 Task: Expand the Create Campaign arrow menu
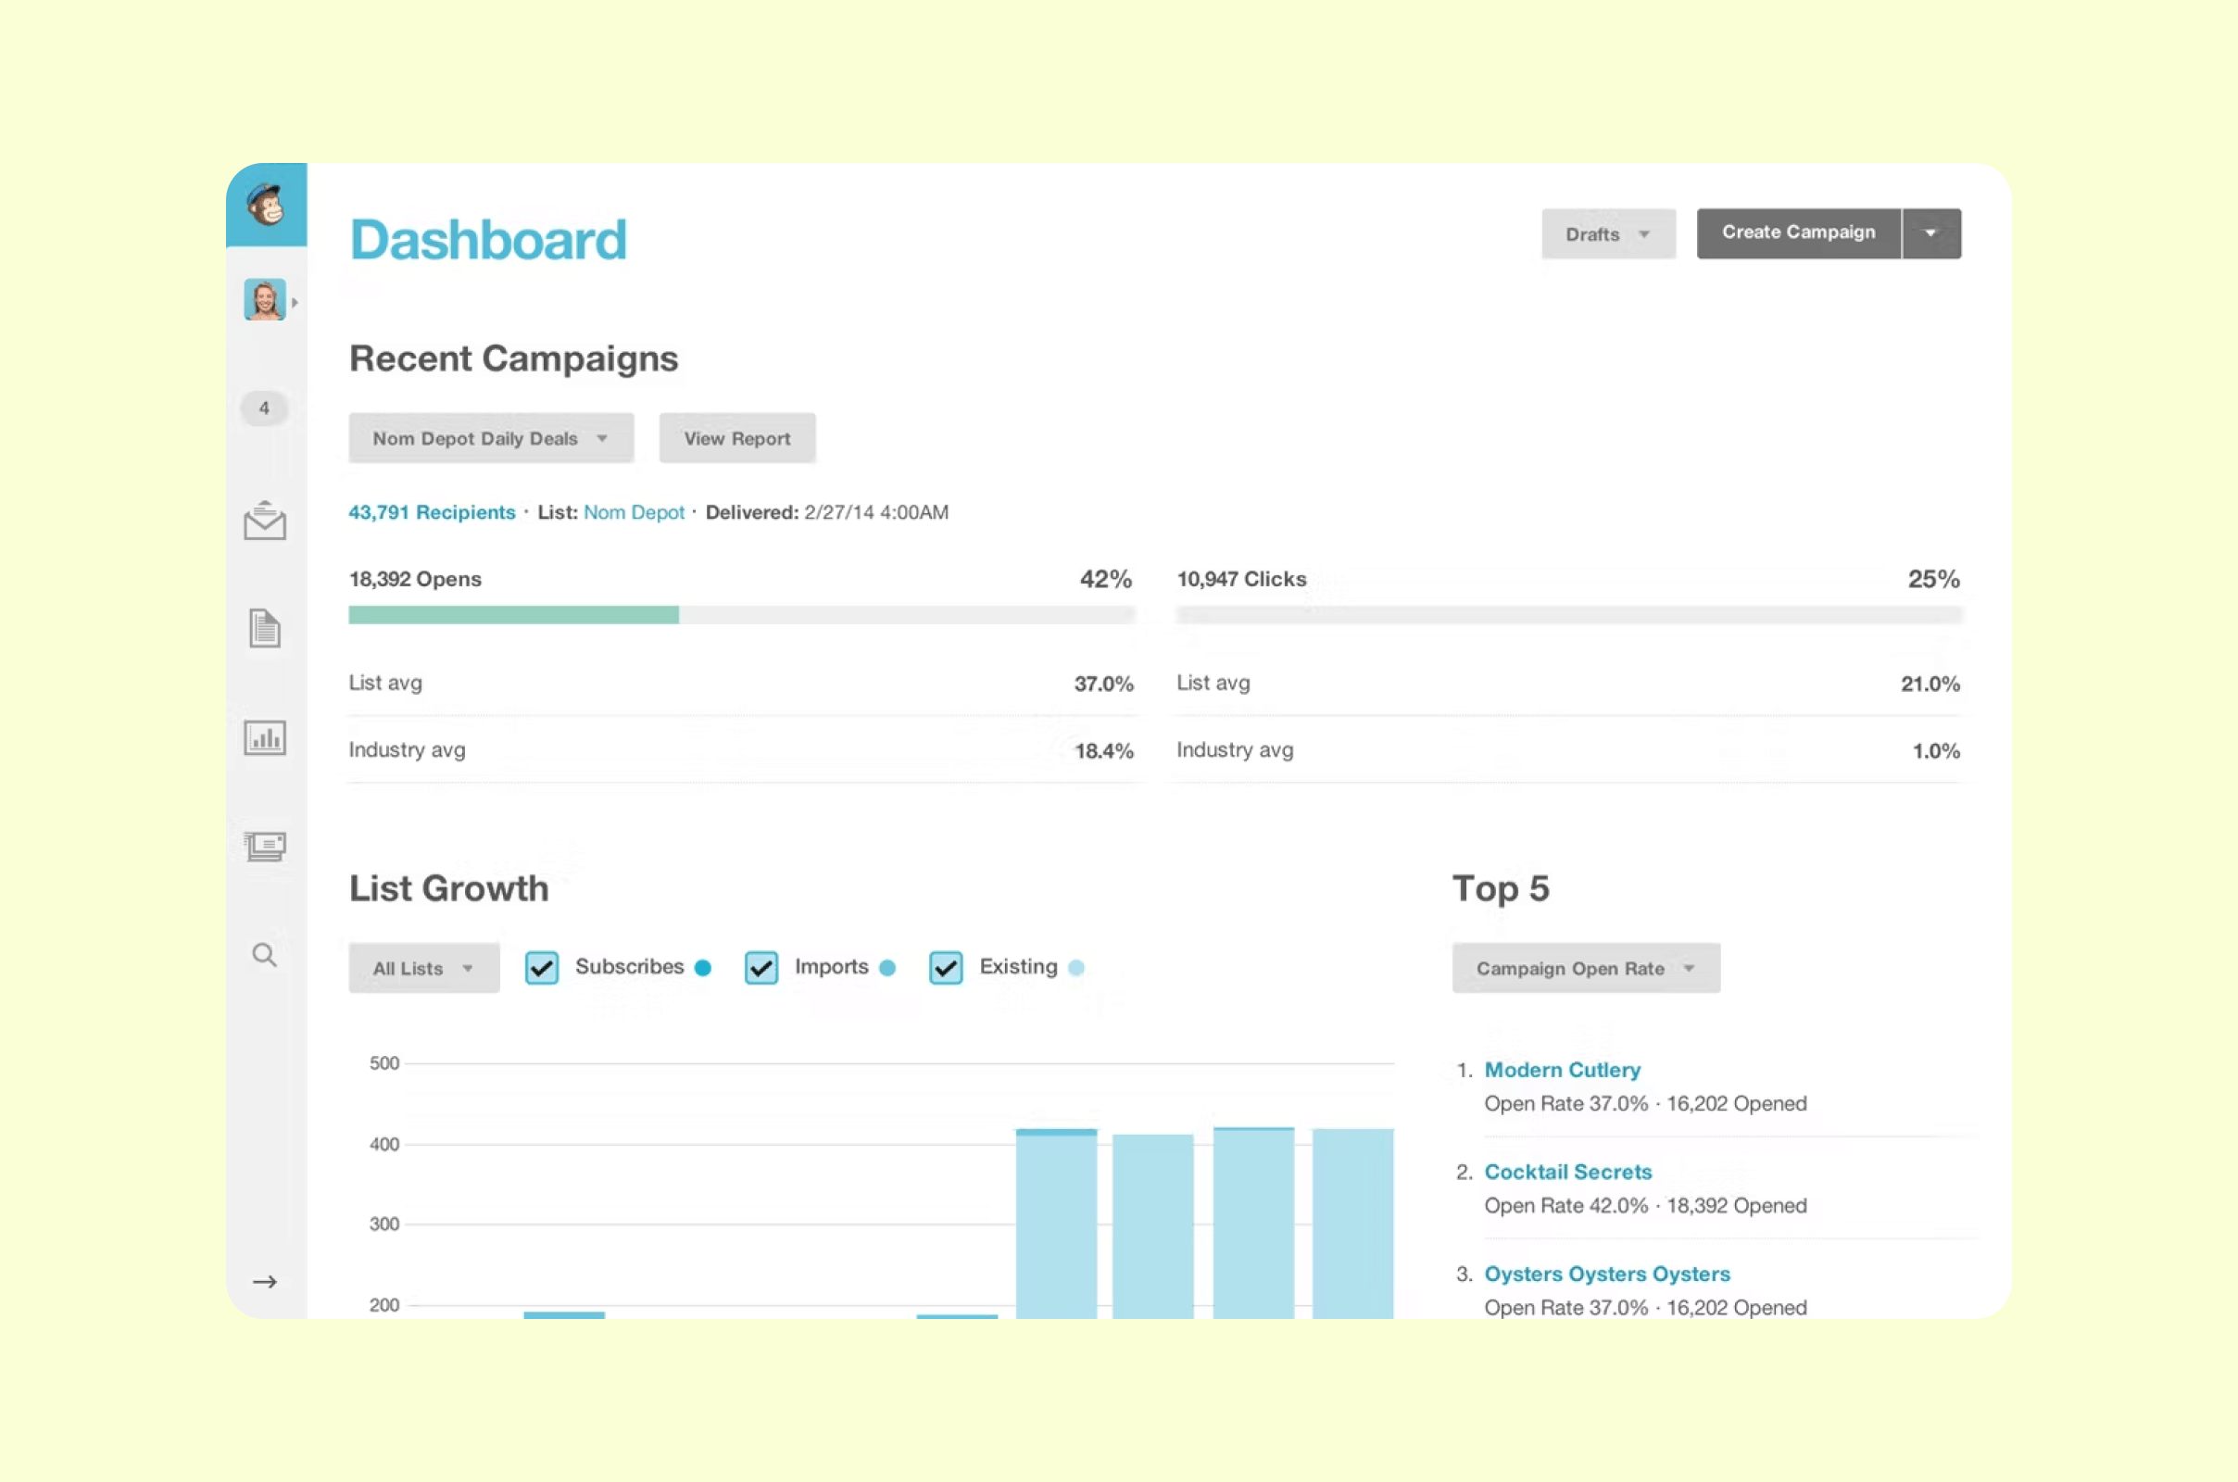coord(1931,232)
